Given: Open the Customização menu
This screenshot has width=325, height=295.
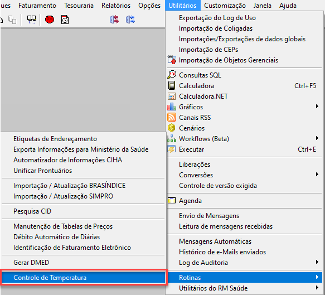Looking at the screenshot, I should tap(225, 6).
